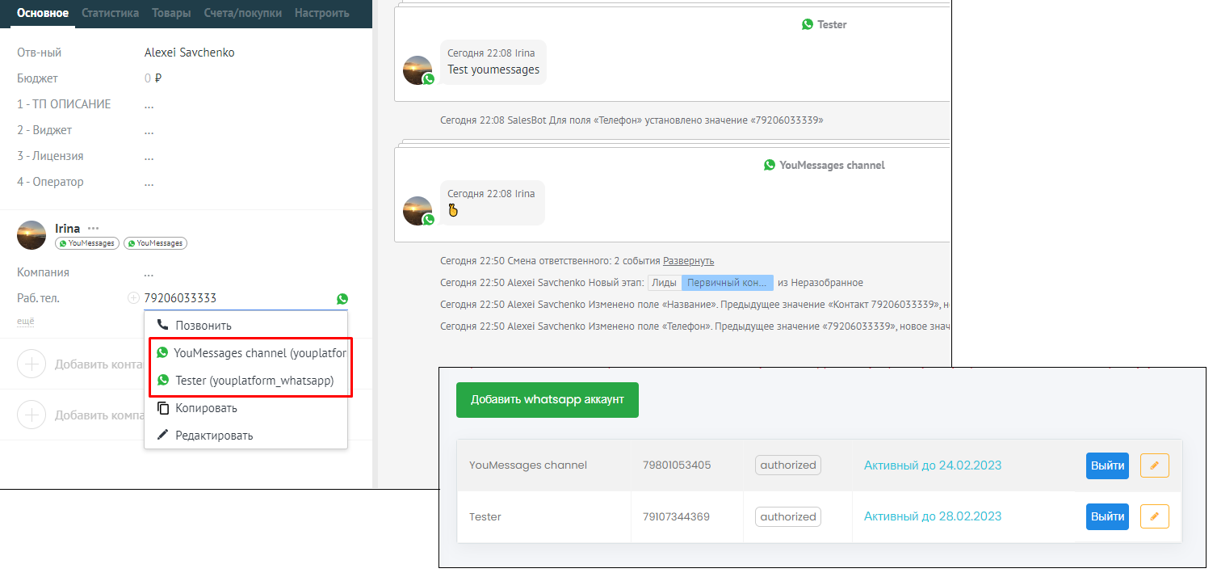Viewport: 1217px width, 577px height.
Task: Switch to the Статистика tab
Action: 110,13
